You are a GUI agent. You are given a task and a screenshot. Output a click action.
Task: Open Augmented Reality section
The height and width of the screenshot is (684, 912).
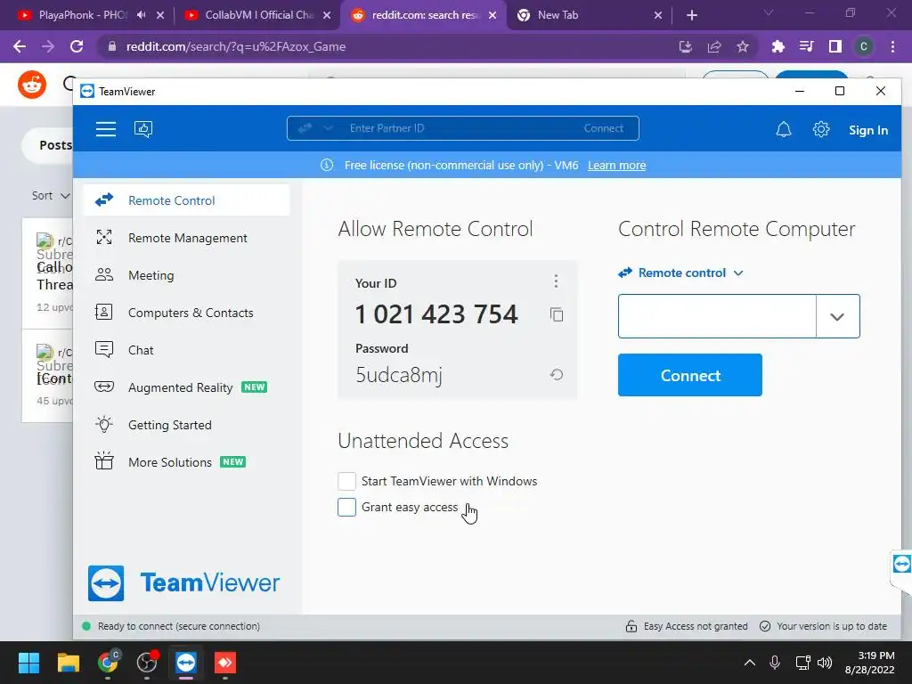[x=186, y=387]
